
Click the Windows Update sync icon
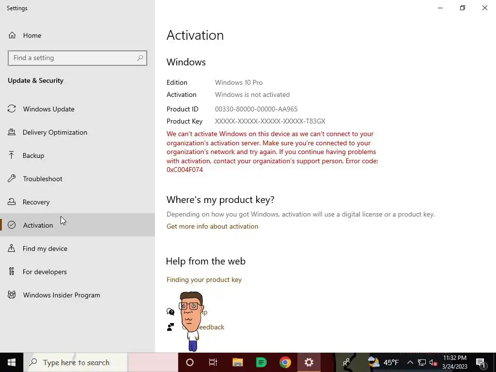(x=12, y=109)
